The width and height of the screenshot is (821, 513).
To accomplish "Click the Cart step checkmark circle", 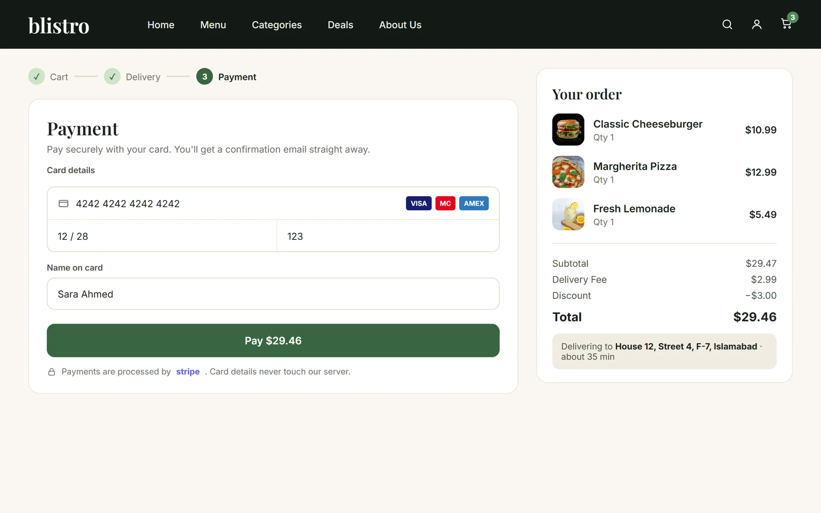I will pyautogui.click(x=36, y=77).
